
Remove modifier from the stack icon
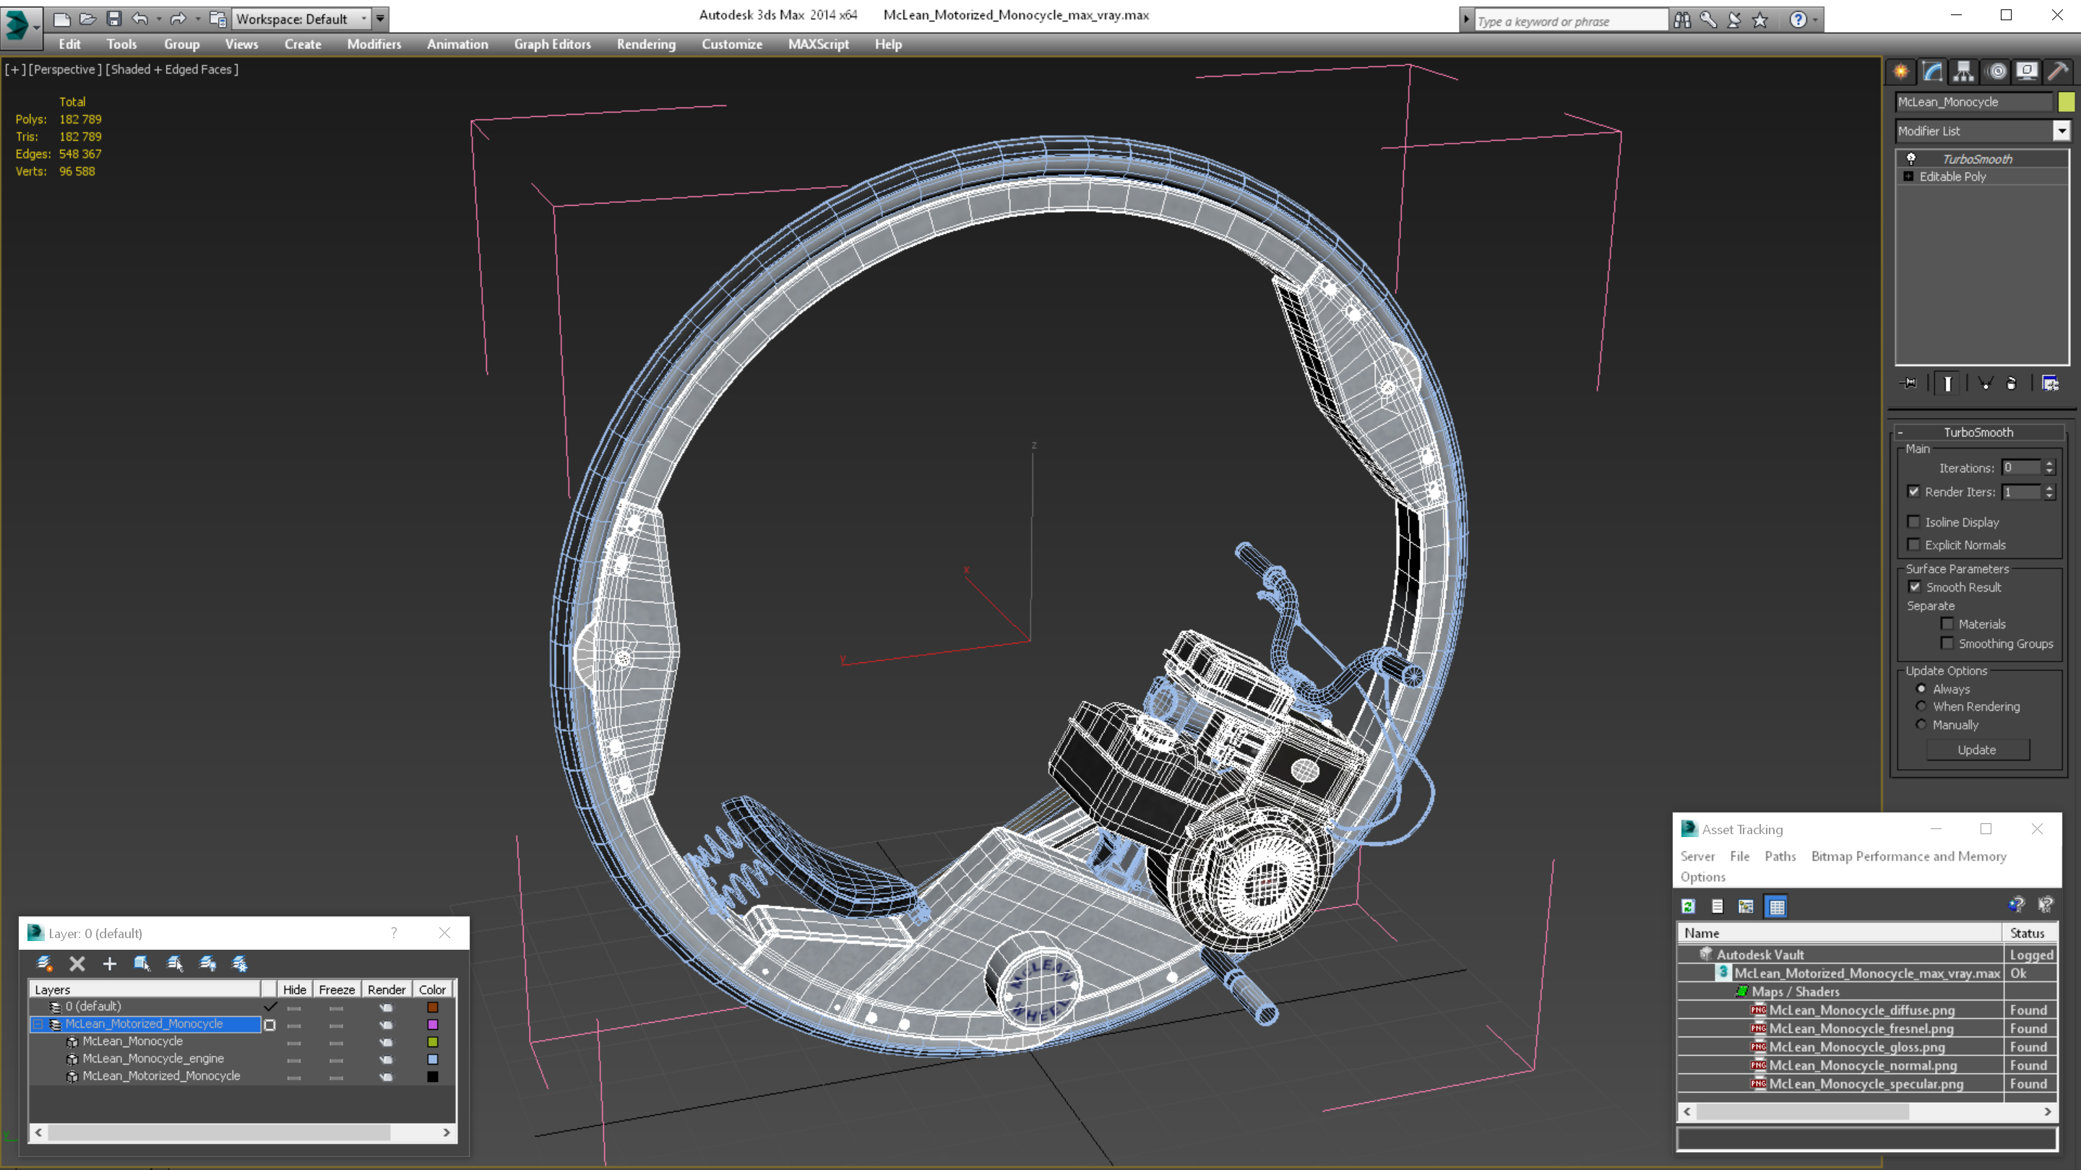[x=2012, y=383]
